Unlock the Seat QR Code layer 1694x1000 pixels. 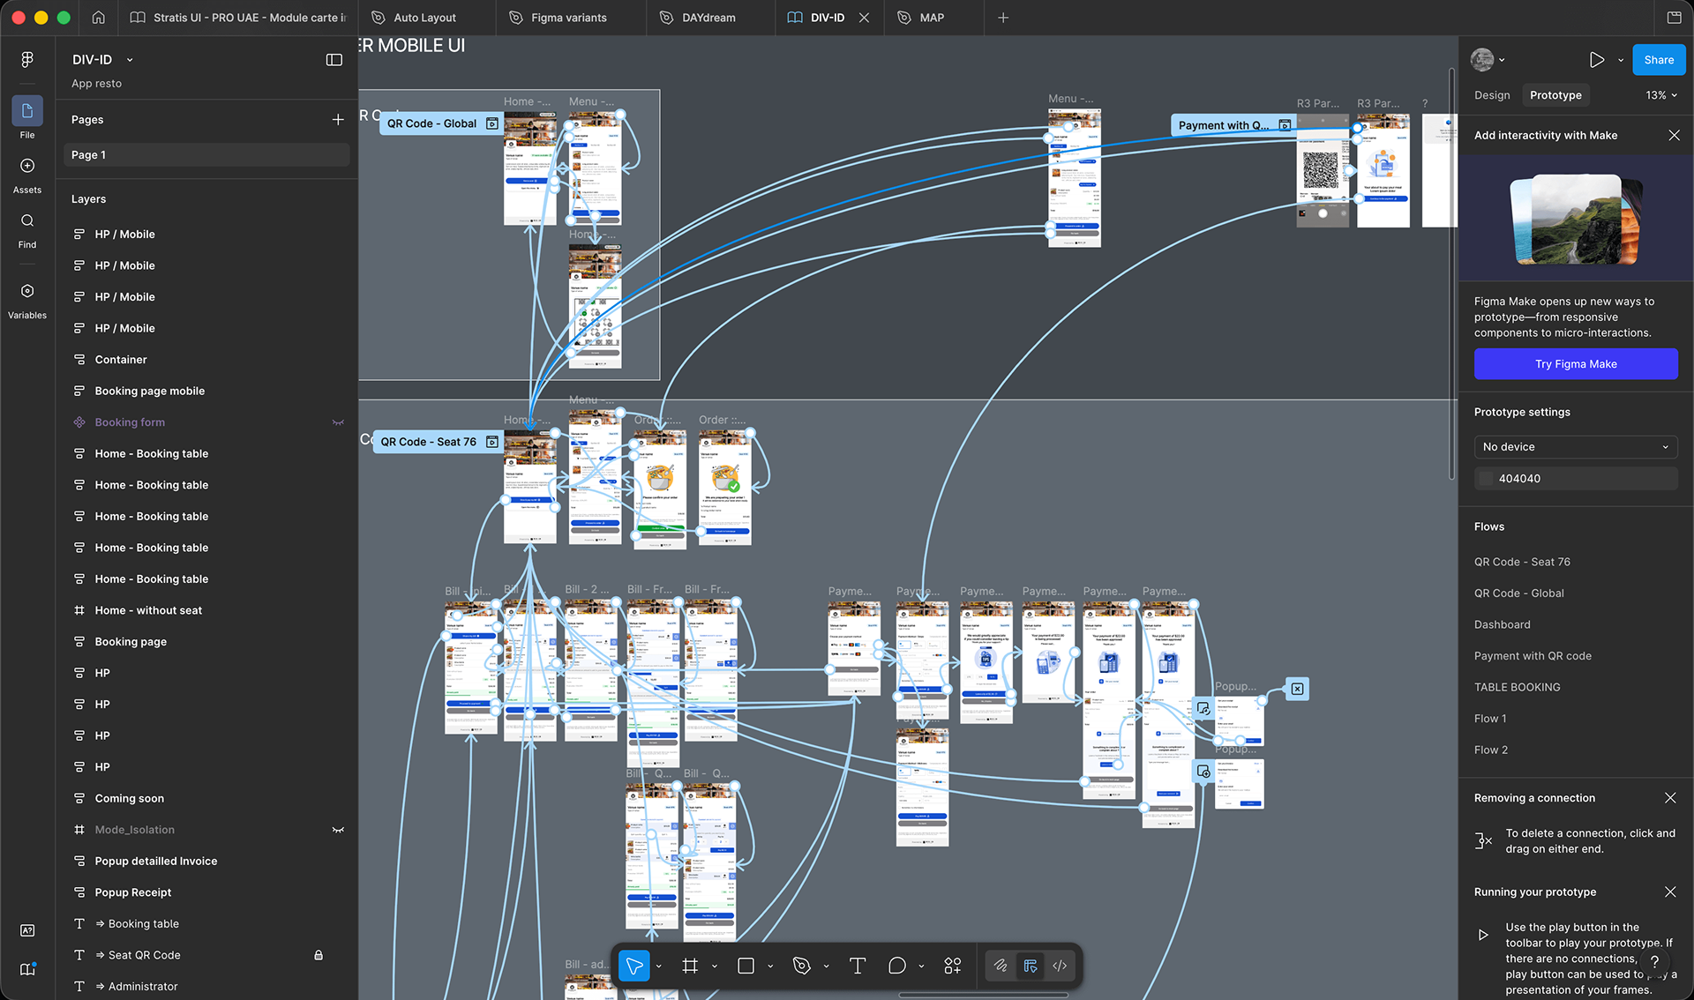[319, 955]
